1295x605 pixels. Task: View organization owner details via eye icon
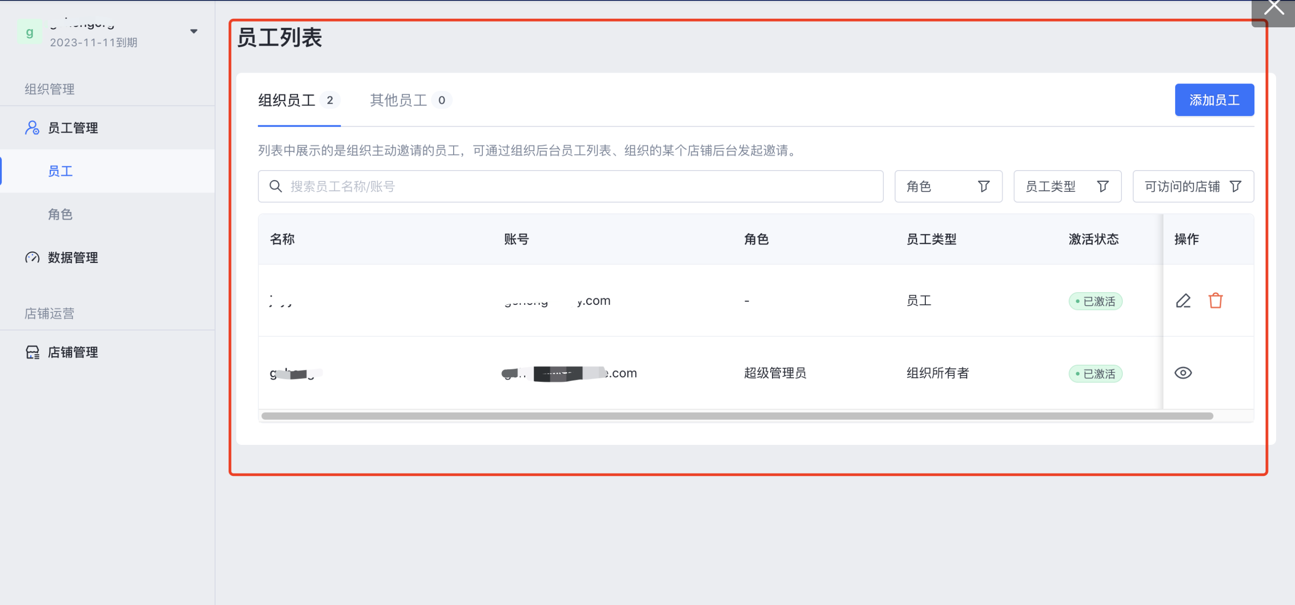click(x=1183, y=373)
